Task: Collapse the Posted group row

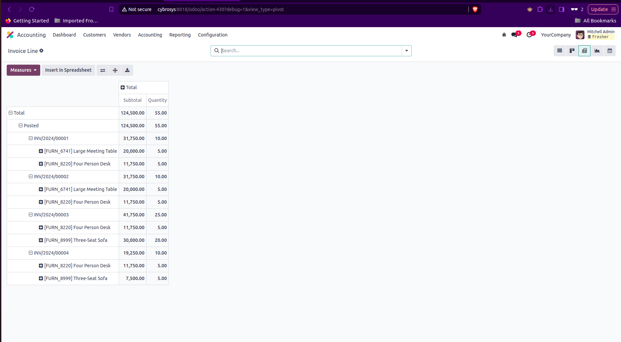Action: point(29,126)
